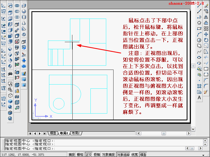Click the horizontal scrollbar left arrow
This screenshot has width=210, height=157.
pos(139,133)
